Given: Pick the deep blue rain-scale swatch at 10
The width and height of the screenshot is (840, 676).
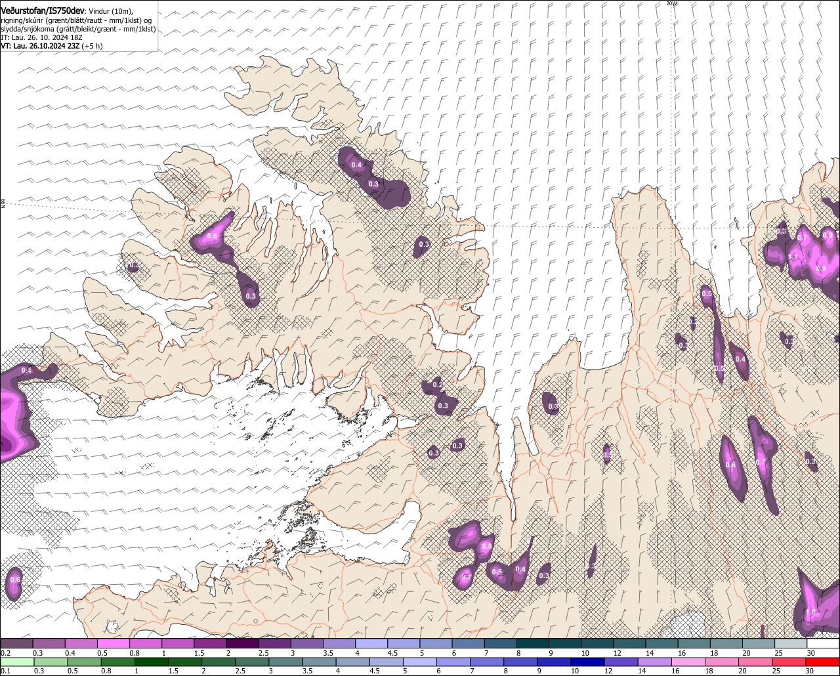Looking at the screenshot, I should (x=587, y=662).
